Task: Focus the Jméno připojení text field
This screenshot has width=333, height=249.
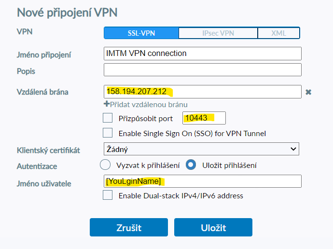Action: (x=202, y=54)
